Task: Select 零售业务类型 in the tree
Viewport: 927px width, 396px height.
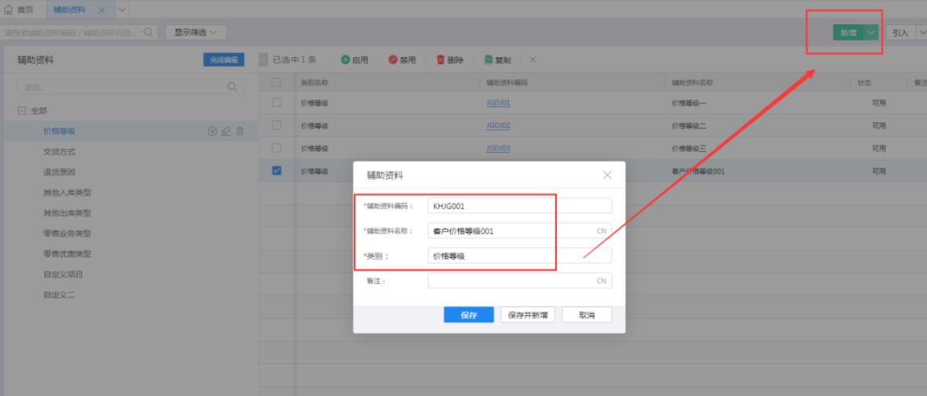Action: pyautogui.click(x=67, y=234)
